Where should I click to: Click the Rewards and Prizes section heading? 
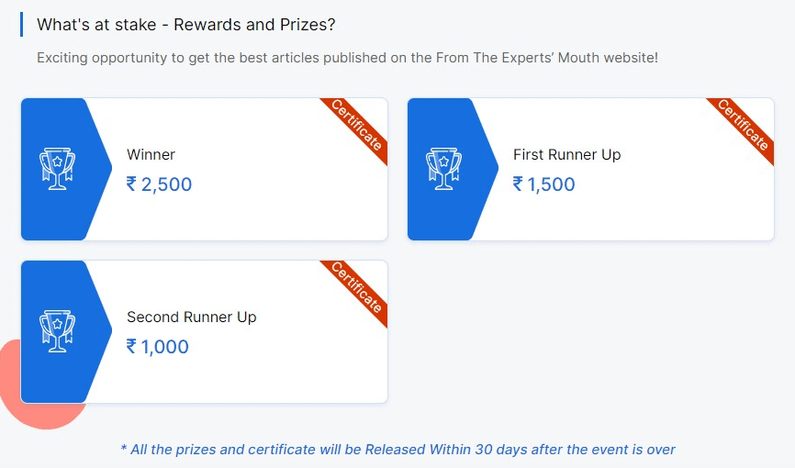coord(186,25)
